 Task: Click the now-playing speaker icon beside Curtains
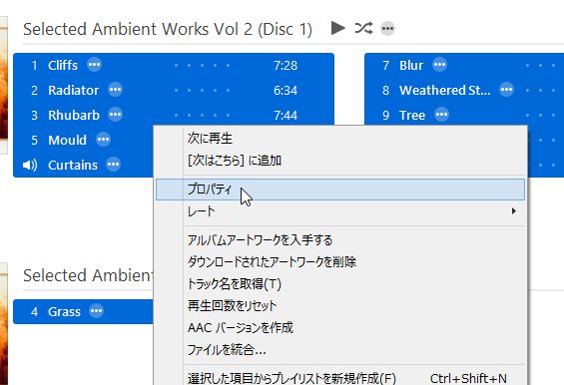[30, 165]
